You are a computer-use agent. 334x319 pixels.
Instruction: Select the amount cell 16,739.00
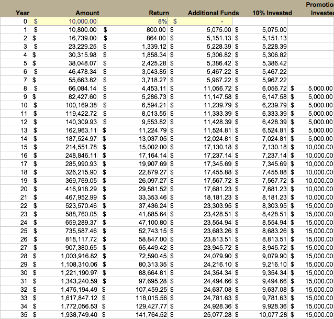click(63, 38)
